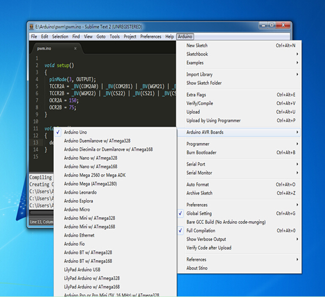Expand the Arduino Preferences submenu entry
This screenshot has width=325, height=297.
239,204
